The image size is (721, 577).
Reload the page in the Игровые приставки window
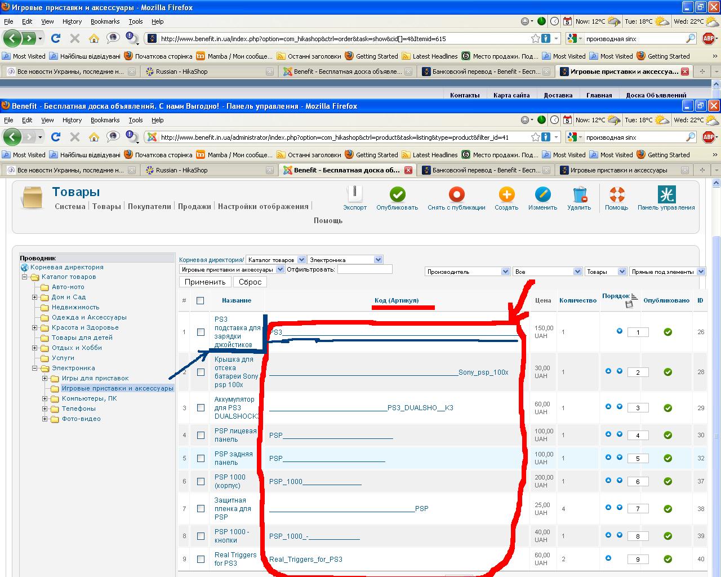[55, 38]
